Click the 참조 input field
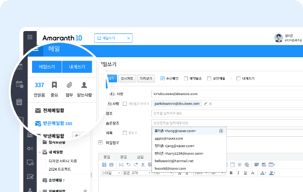Image resolution: width=303 pixels, height=192 pixels. point(227,113)
